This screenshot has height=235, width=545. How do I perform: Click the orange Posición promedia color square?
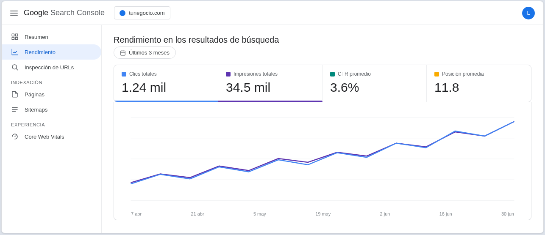point(437,74)
